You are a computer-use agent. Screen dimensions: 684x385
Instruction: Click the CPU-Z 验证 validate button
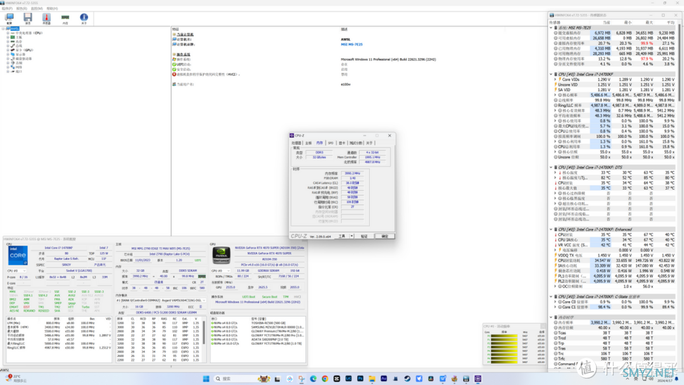364,236
